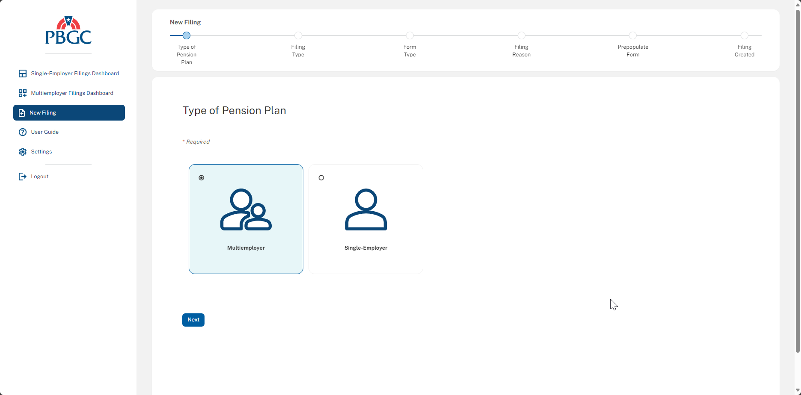The image size is (801, 395).
Task: Click the Single-Employer person icon
Action: pyautogui.click(x=366, y=209)
